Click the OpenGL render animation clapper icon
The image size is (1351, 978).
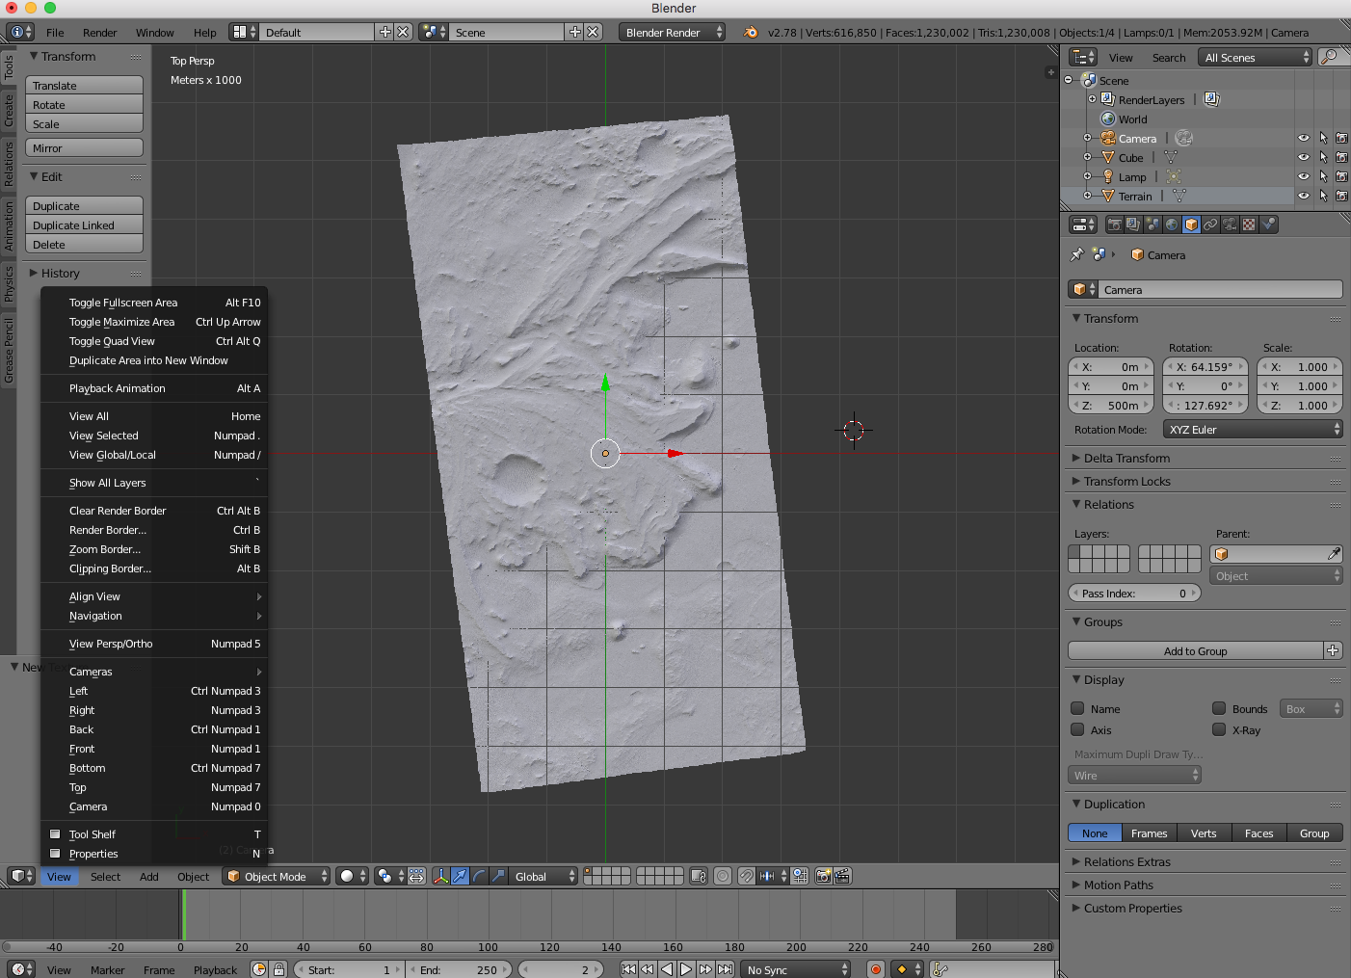coord(842,876)
